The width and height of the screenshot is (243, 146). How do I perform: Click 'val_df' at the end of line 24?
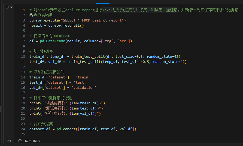tap(126, 129)
